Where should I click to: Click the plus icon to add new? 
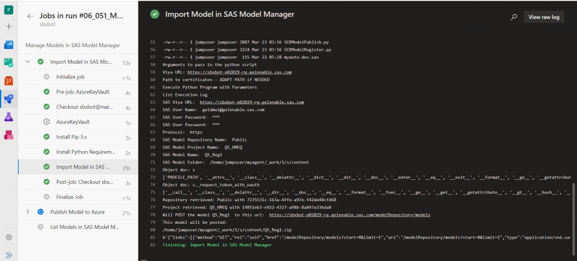[8, 26]
